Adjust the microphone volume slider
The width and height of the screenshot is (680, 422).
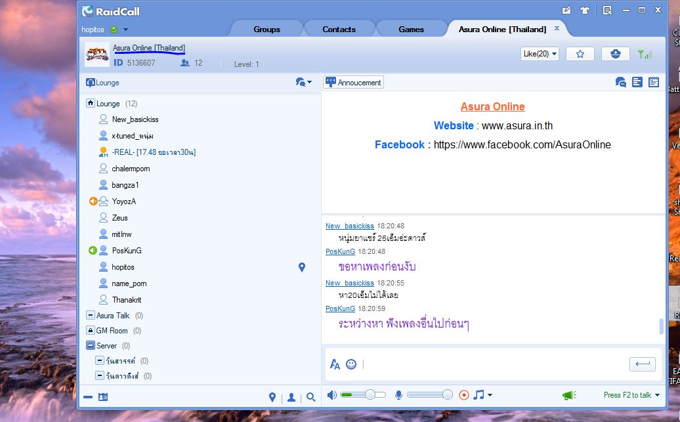[429, 394]
